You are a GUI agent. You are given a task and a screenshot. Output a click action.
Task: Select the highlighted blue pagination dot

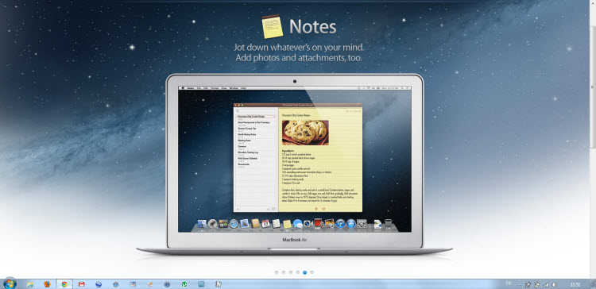tap(305, 272)
